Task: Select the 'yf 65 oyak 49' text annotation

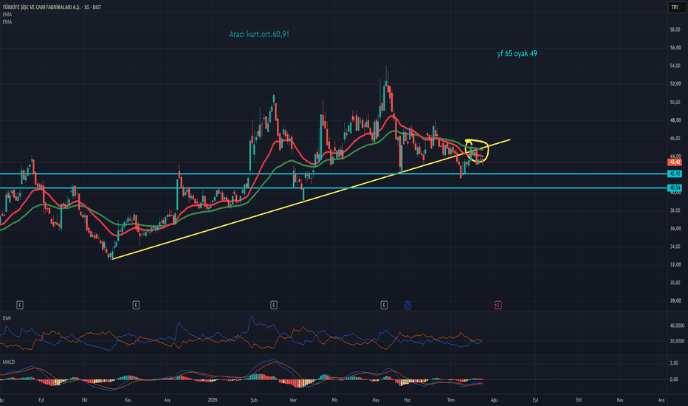Action: pos(517,54)
